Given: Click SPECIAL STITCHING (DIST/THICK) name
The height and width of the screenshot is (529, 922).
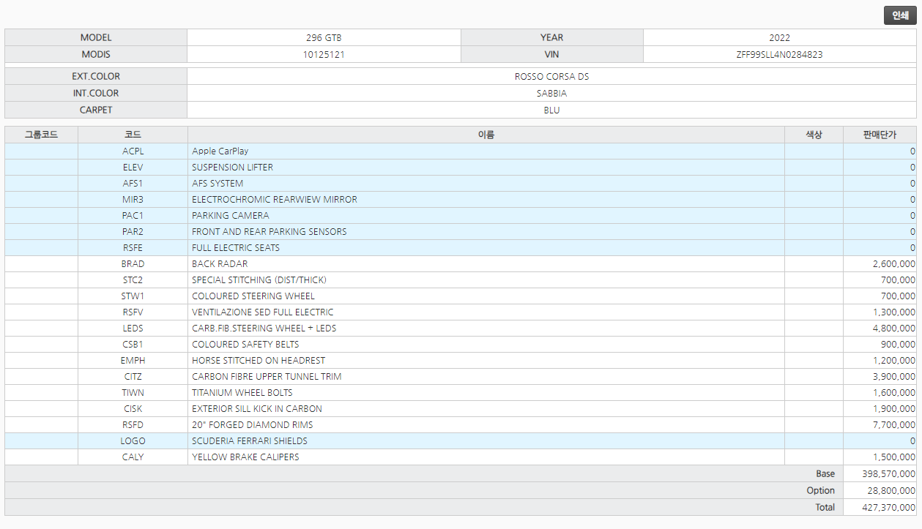Looking at the screenshot, I should click(259, 279).
